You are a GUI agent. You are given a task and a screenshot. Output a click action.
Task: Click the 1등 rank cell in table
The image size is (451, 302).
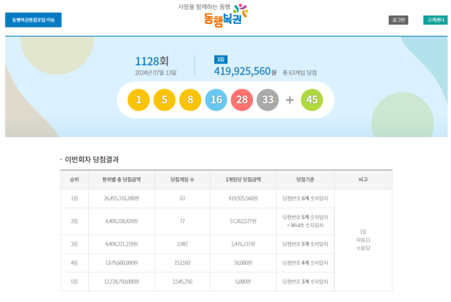click(75, 199)
